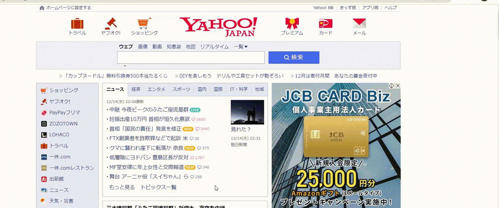The height and width of the screenshot is (208, 499).
Task: Click sidebar 天気・災害 icon
Action: [44, 201]
